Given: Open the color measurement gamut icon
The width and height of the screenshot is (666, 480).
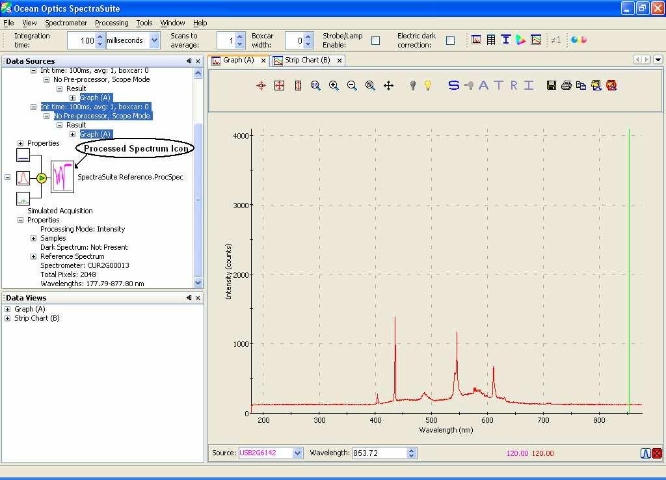Looking at the screenshot, I should (x=521, y=40).
